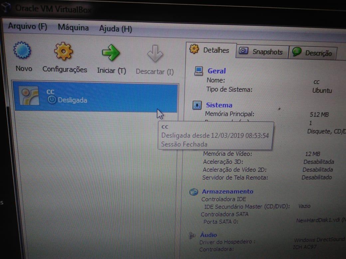This screenshot has height=259, width=346.
Task: Click the 'Controladora SATA' entry
Action: coord(225,214)
